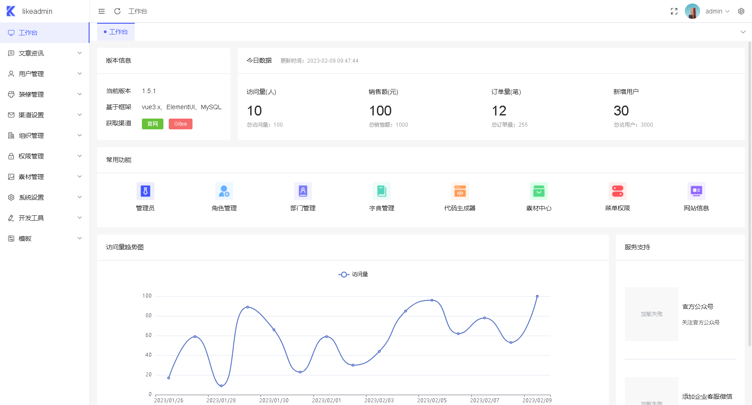The image size is (752, 405).
Task: Expand the 渠道设置 menu chevron
Action: pyautogui.click(x=80, y=115)
